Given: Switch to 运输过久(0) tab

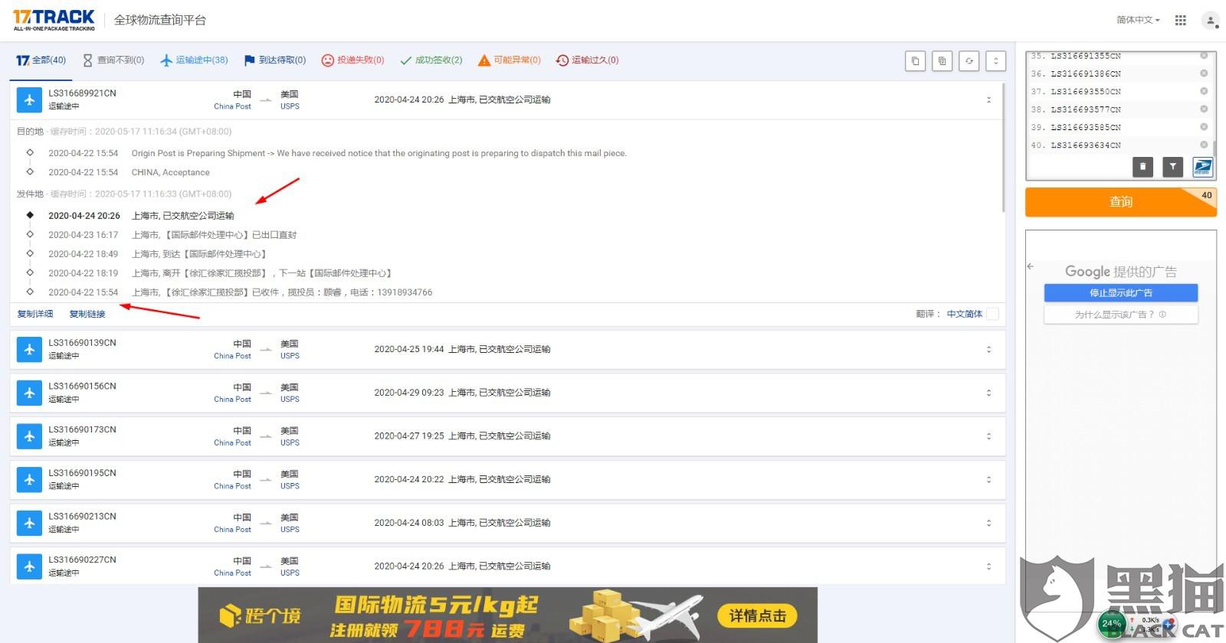Looking at the screenshot, I should [587, 60].
